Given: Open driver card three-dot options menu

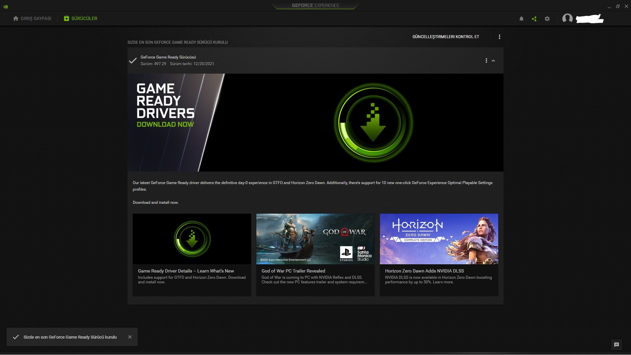Looking at the screenshot, I should pyautogui.click(x=486, y=60).
